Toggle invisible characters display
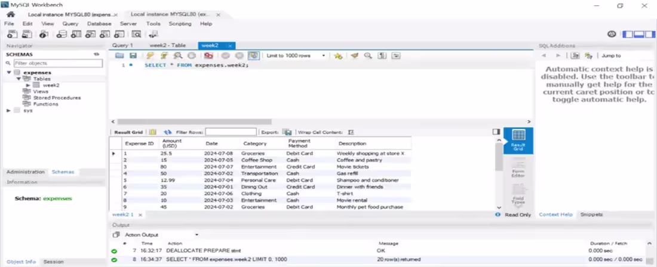657x267 pixels. 382,55
